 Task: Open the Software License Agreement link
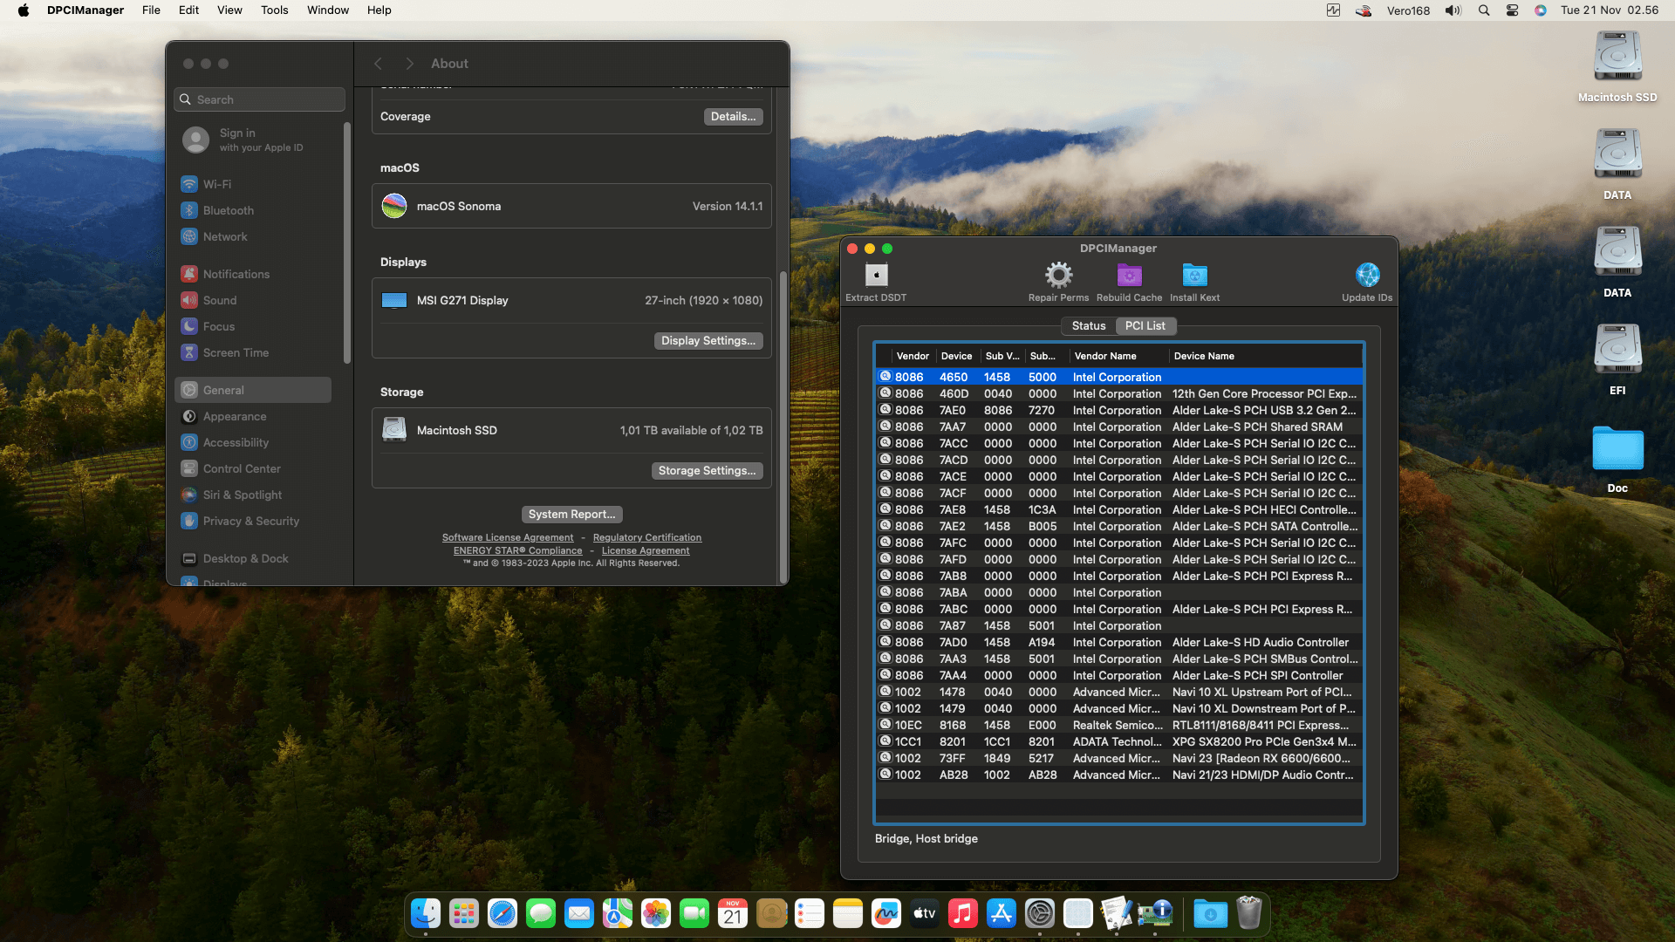click(508, 538)
